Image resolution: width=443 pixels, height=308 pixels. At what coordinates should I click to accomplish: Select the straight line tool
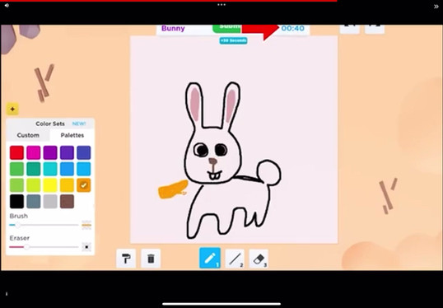pyautogui.click(x=235, y=259)
